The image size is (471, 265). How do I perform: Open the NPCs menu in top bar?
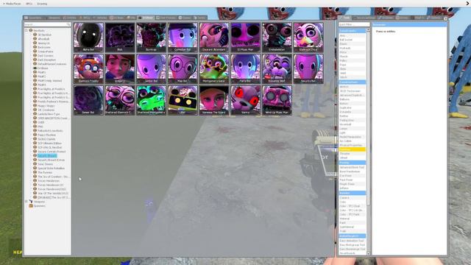[x=29, y=4]
